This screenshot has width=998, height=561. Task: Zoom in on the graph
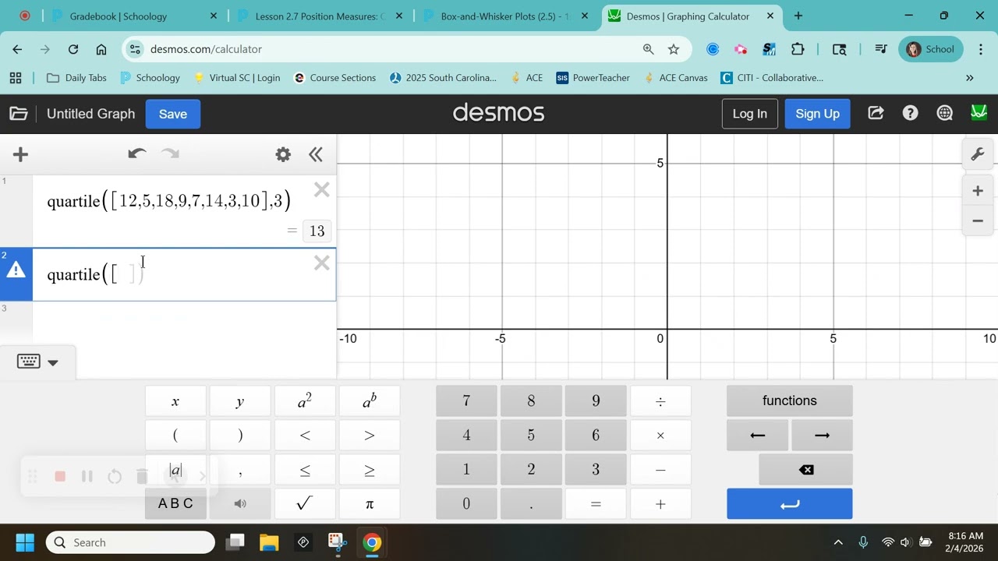(x=978, y=191)
